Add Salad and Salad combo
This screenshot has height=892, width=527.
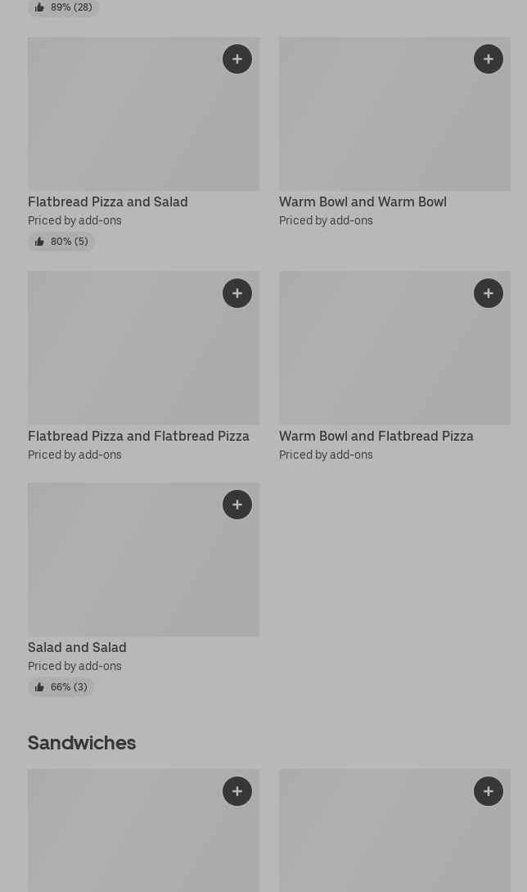tap(237, 505)
